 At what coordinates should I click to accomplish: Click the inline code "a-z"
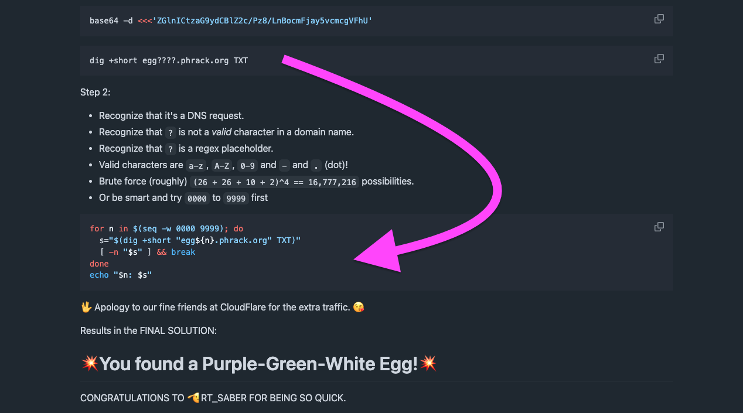(195, 166)
